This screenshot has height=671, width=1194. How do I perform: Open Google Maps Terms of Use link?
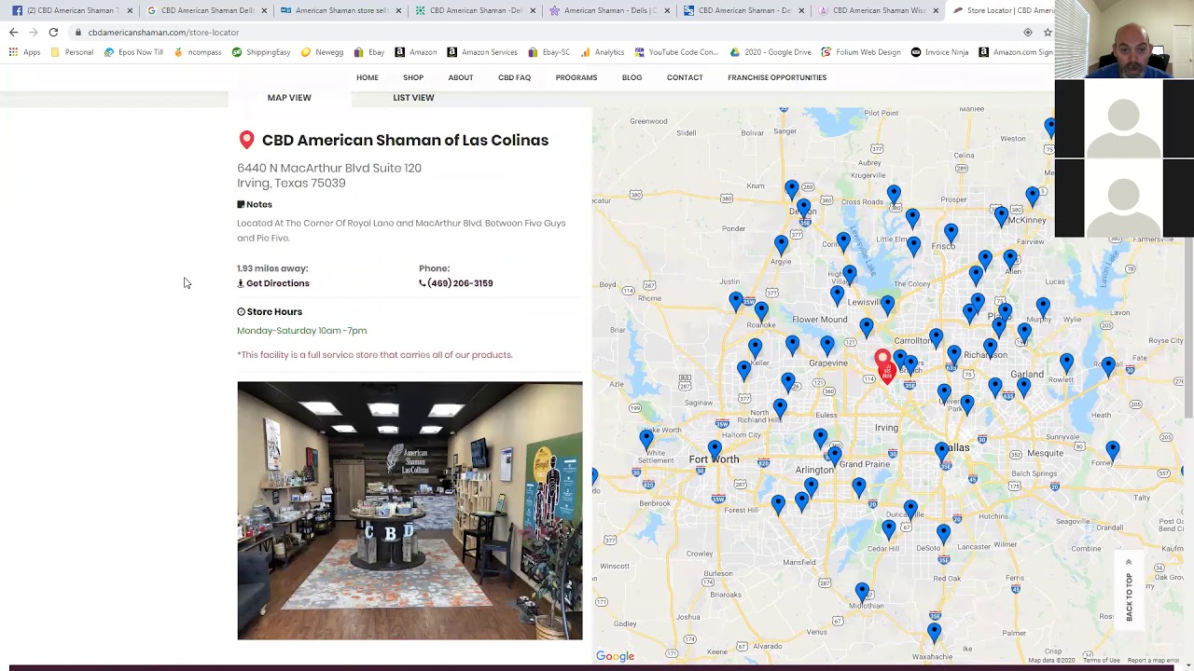(1102, 661)
